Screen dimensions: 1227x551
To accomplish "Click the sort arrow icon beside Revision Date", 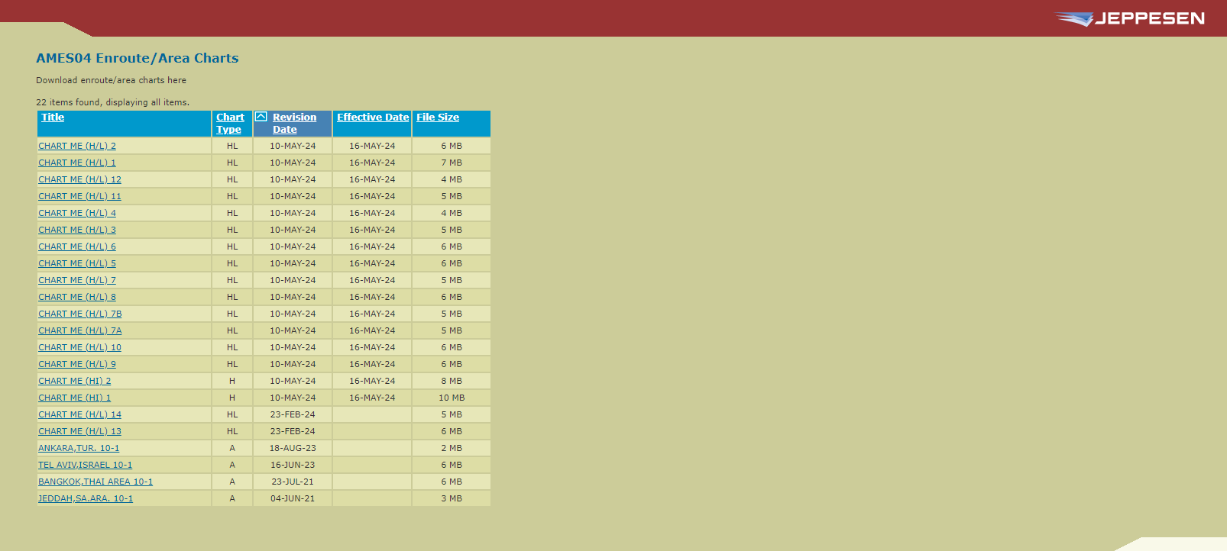I will (261, 117).
